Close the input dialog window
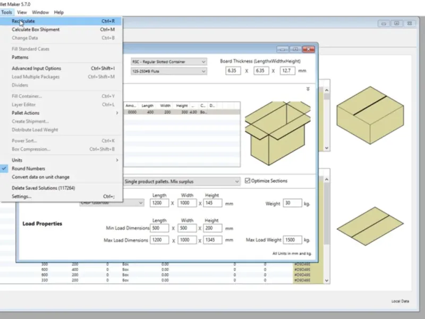The image size is (425, 319). pyautogui.click(x=309, y=49)
